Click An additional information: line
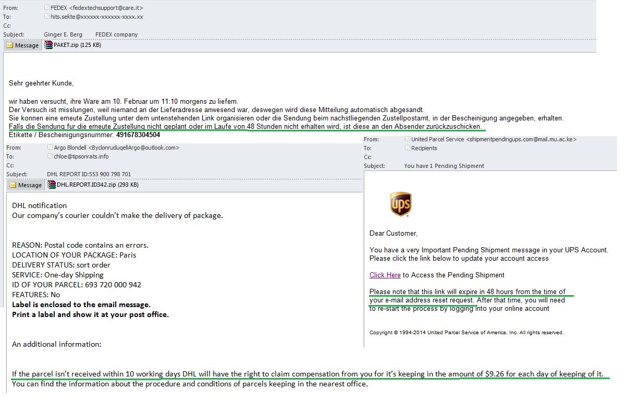Viewport: 639px width, 402px height. 57,344
